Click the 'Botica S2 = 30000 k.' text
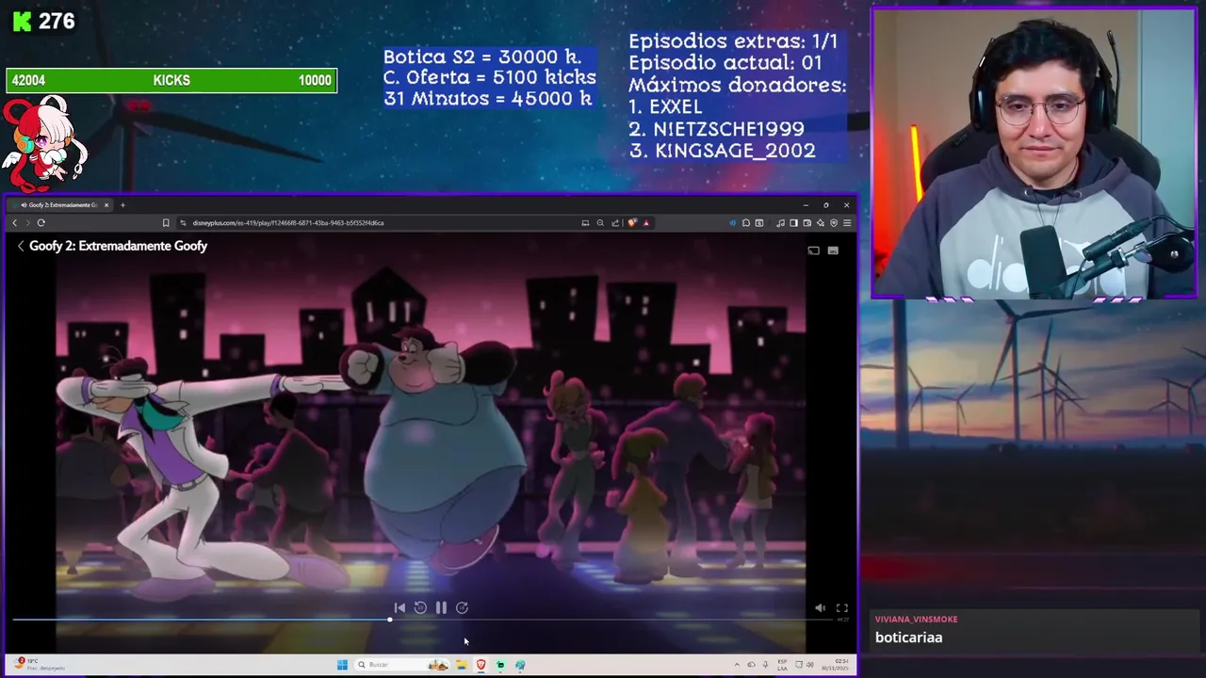Image resolution: width=1206 pixels, height=678 pixels. click(481, 56)
